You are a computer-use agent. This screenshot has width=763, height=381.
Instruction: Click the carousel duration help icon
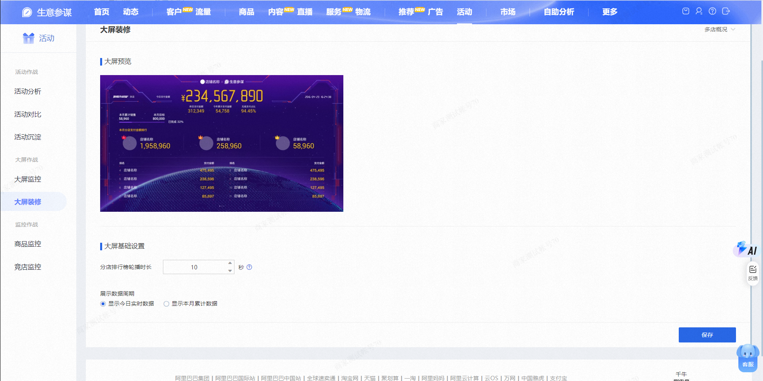[249, 267]
